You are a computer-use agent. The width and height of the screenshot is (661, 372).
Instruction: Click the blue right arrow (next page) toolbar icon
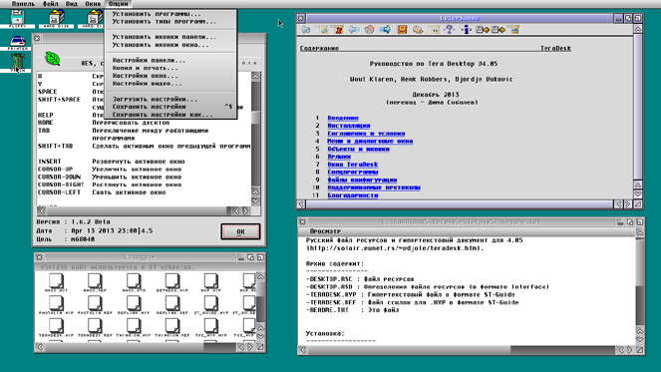coord(385,30)
